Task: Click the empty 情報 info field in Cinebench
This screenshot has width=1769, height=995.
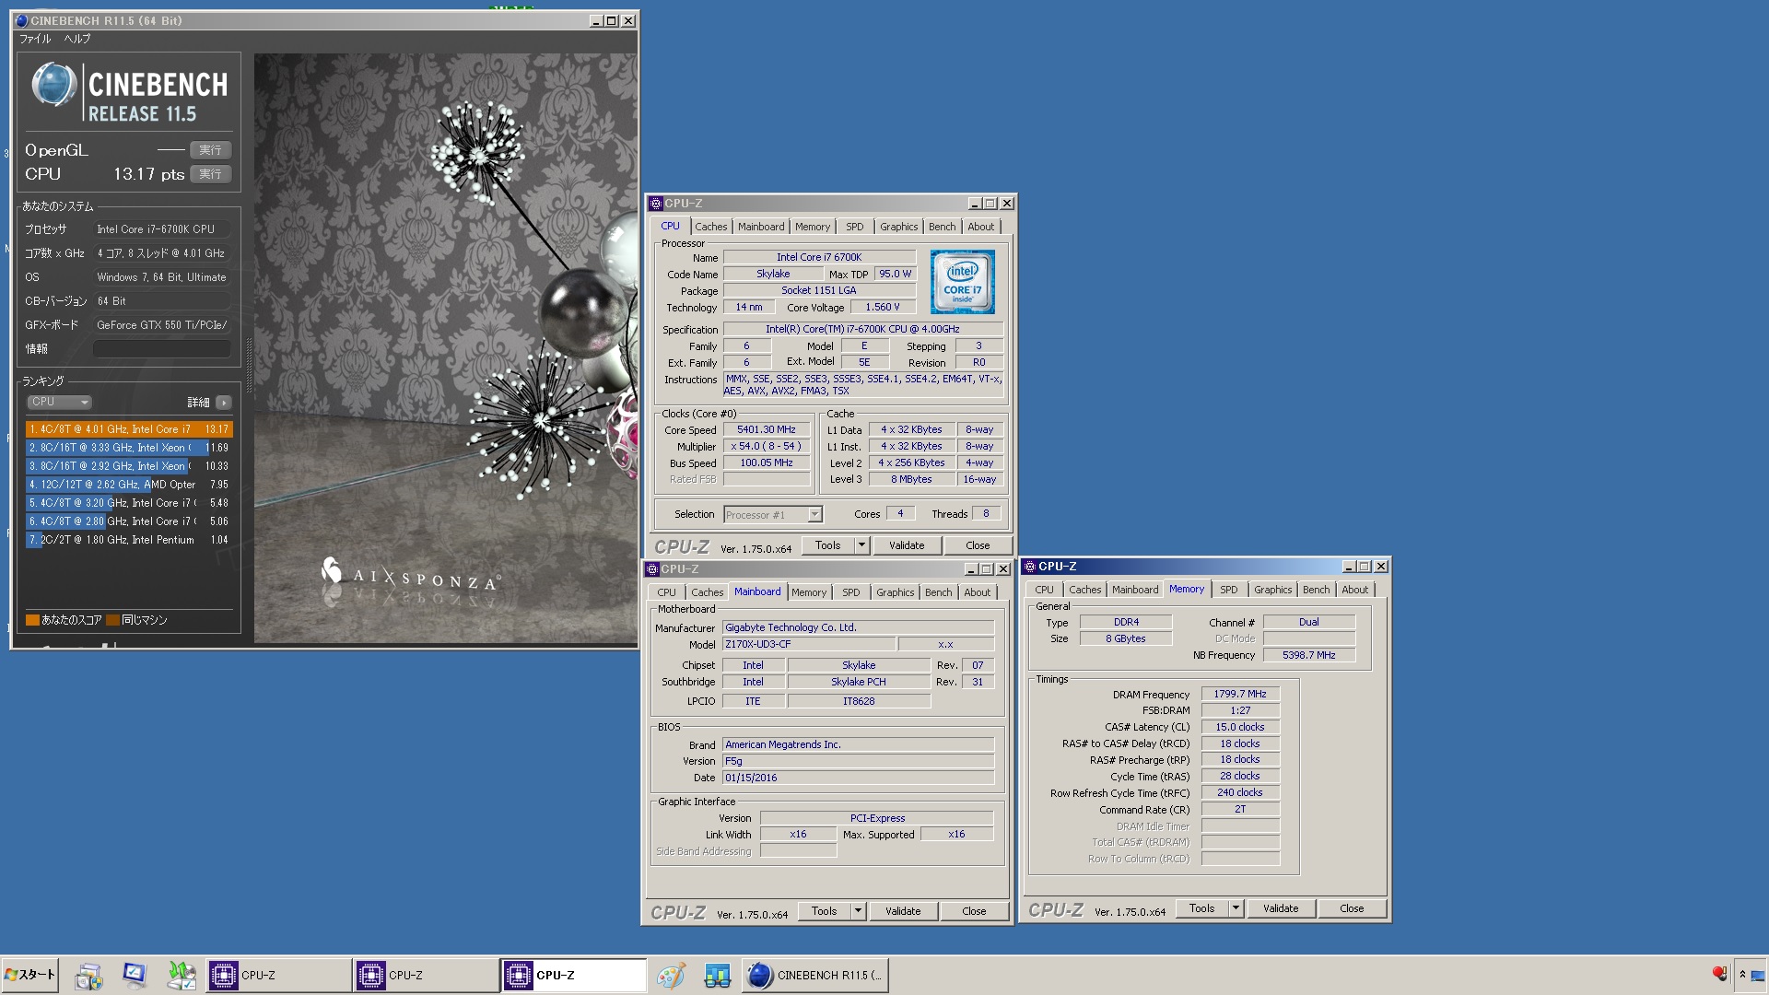Action: (x=162, y=349)
